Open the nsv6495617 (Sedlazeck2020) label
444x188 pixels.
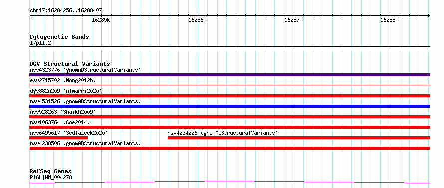coord(69,133)
